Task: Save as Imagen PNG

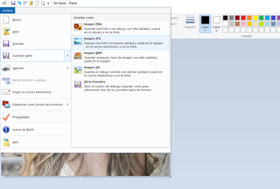Action: click(120, 28)
